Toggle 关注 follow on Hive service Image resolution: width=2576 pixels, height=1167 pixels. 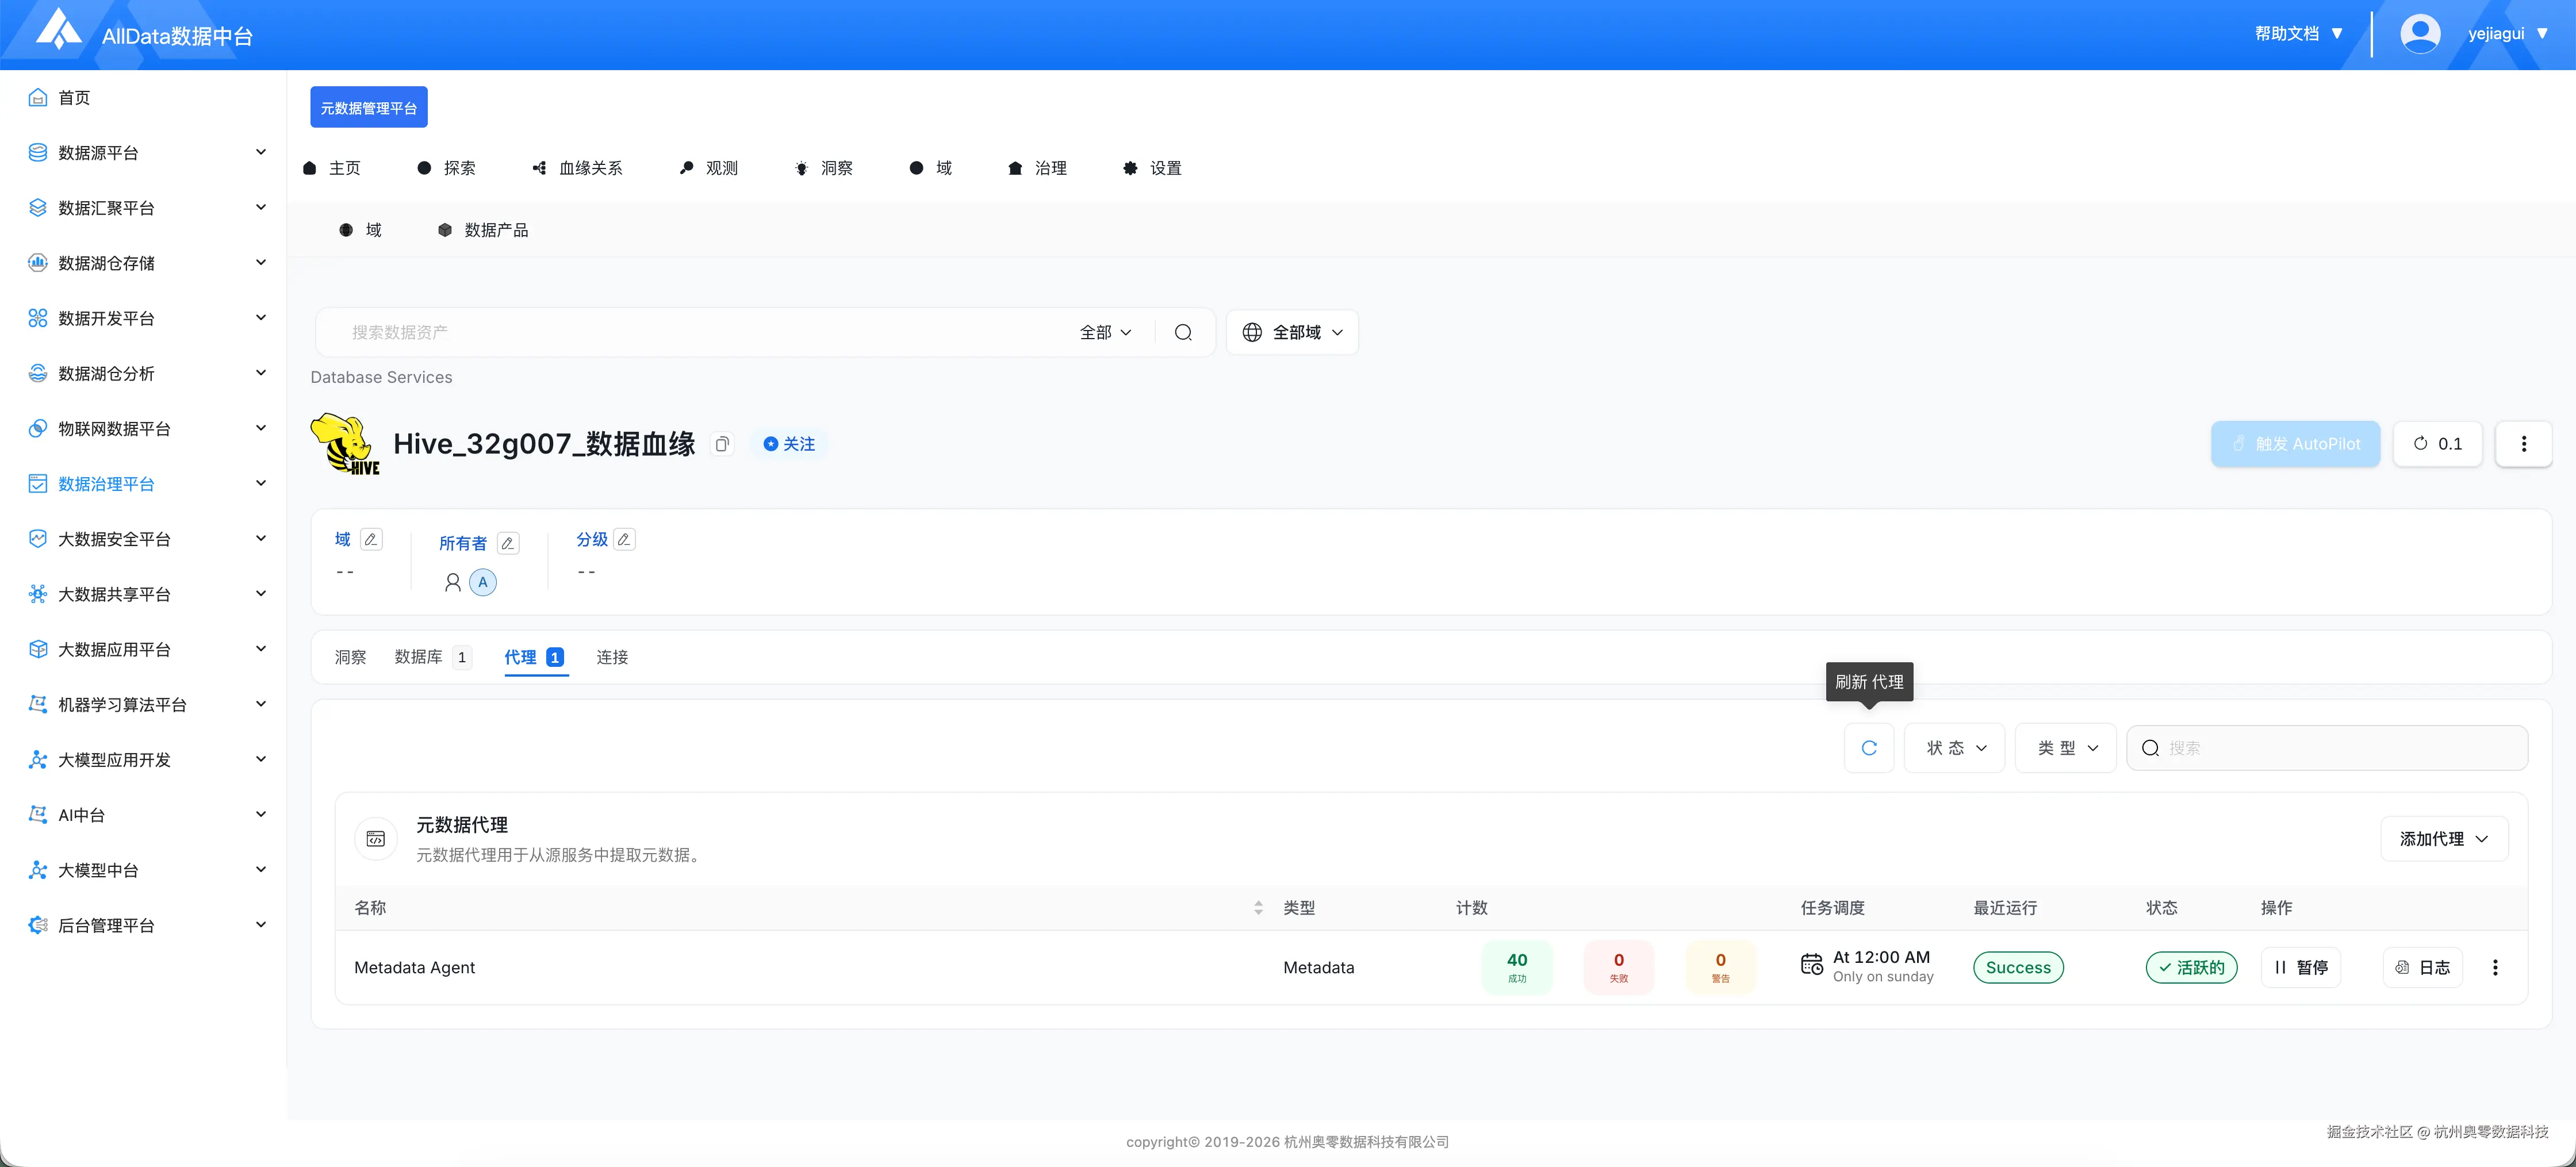click(789, 444)
